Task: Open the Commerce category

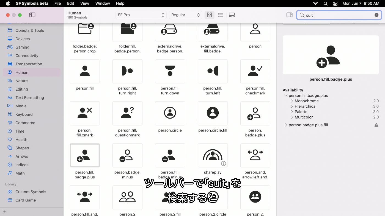Action: pyautogui.click(x=32, y=123)
